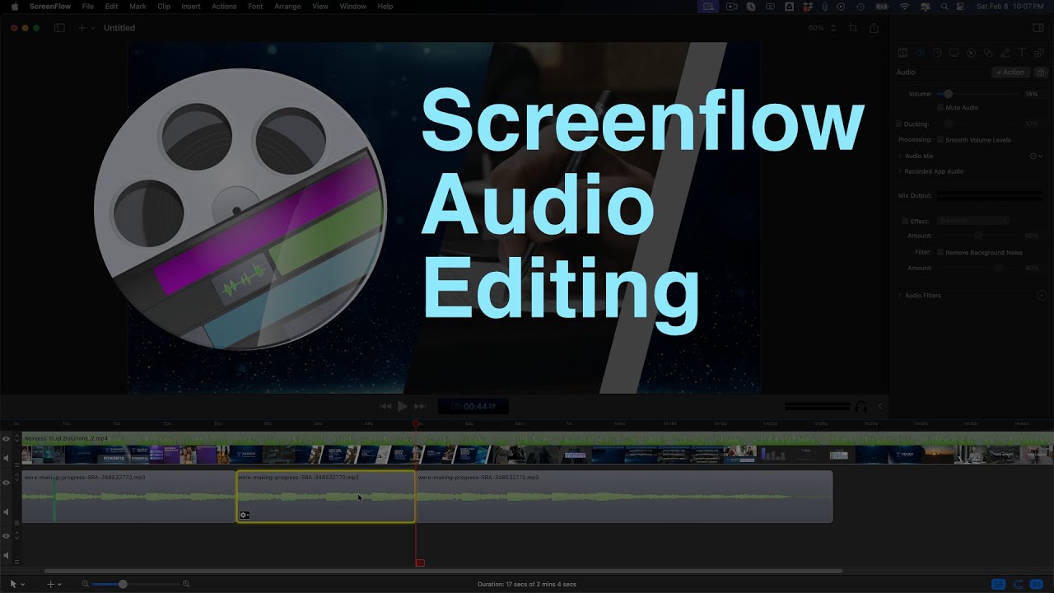Open the add-track plus dropdown in timeline
Image resolution: width=1054 pixels, height=593 pixels.
pos(54,584)
